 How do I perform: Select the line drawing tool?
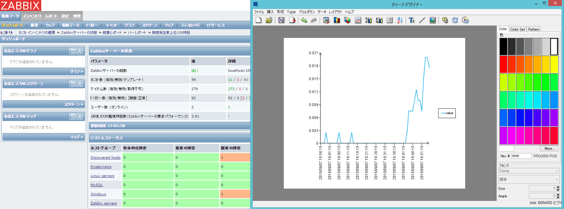[422, 20]
